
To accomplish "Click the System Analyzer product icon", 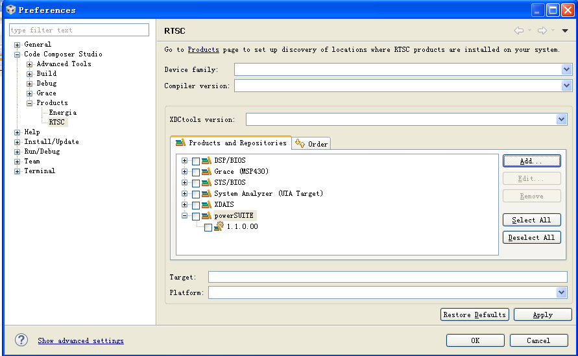I will pyautogui.click(x=206, y=194).
